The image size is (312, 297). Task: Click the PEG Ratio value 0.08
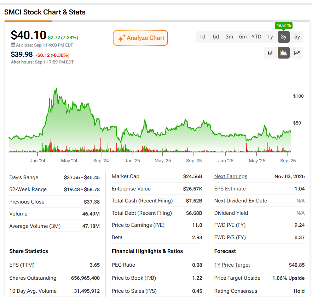click(197, 265)
